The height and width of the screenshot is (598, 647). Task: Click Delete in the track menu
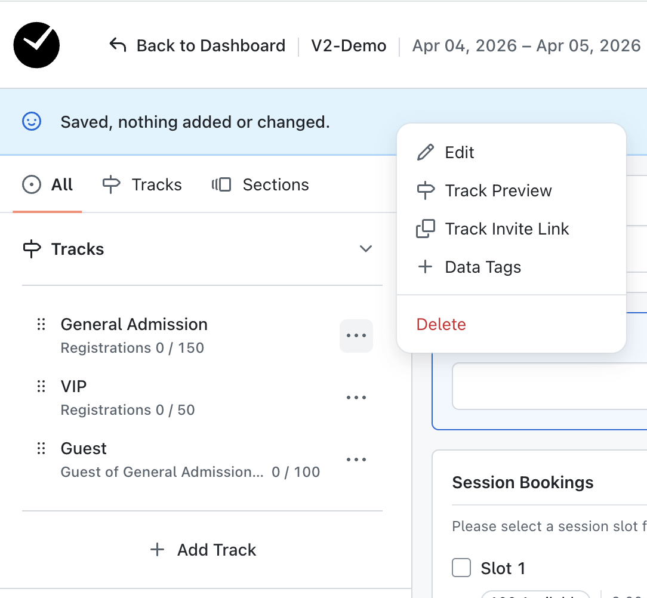pos(441,325)
